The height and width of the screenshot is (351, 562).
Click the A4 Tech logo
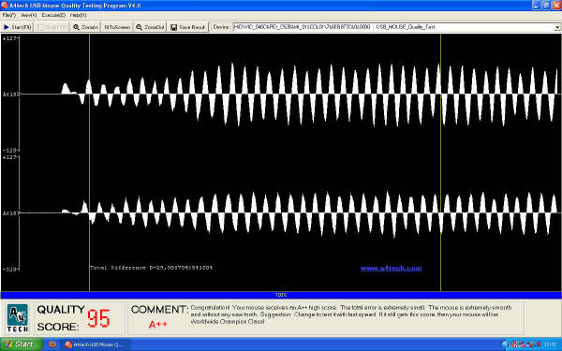click(17, 318)
